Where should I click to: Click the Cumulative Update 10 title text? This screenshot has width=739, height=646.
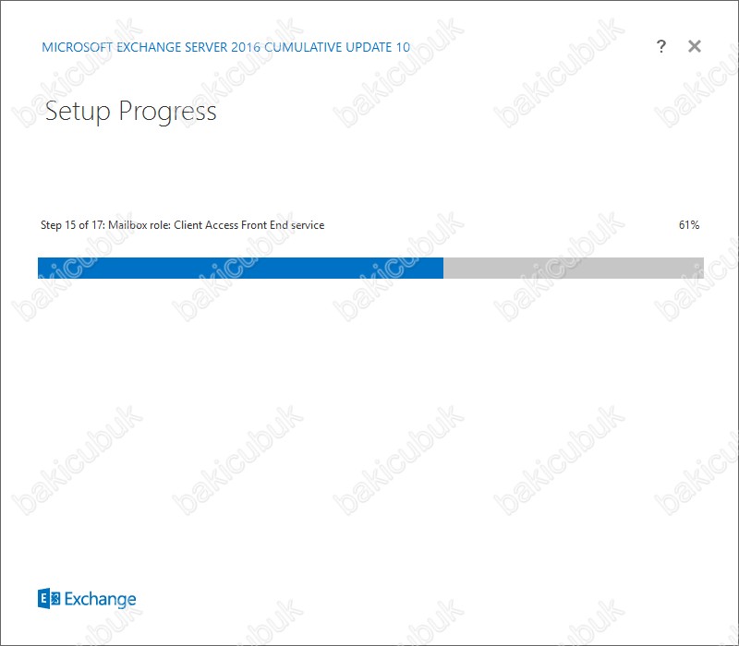pyautogui.click(x=337, y=47)
